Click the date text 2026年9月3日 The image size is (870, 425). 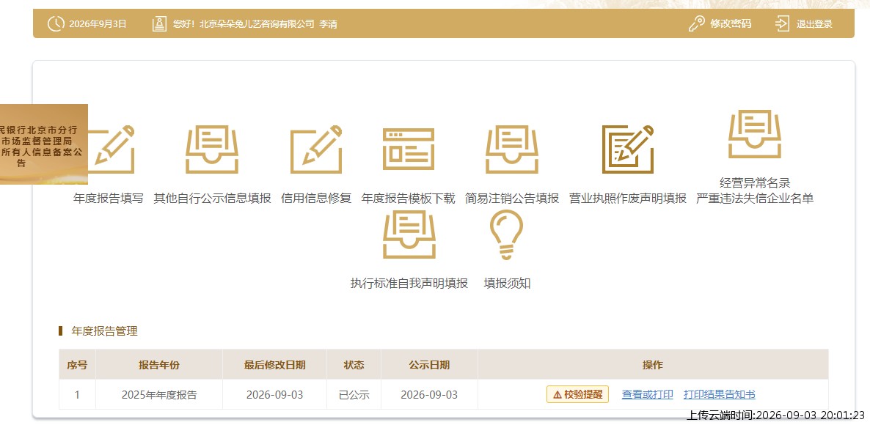(x=98, y=24)
